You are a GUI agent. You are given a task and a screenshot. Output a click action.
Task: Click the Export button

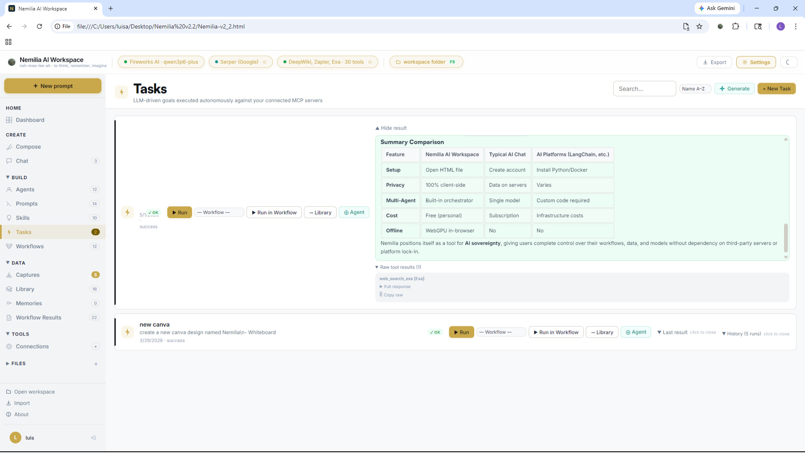714,62
